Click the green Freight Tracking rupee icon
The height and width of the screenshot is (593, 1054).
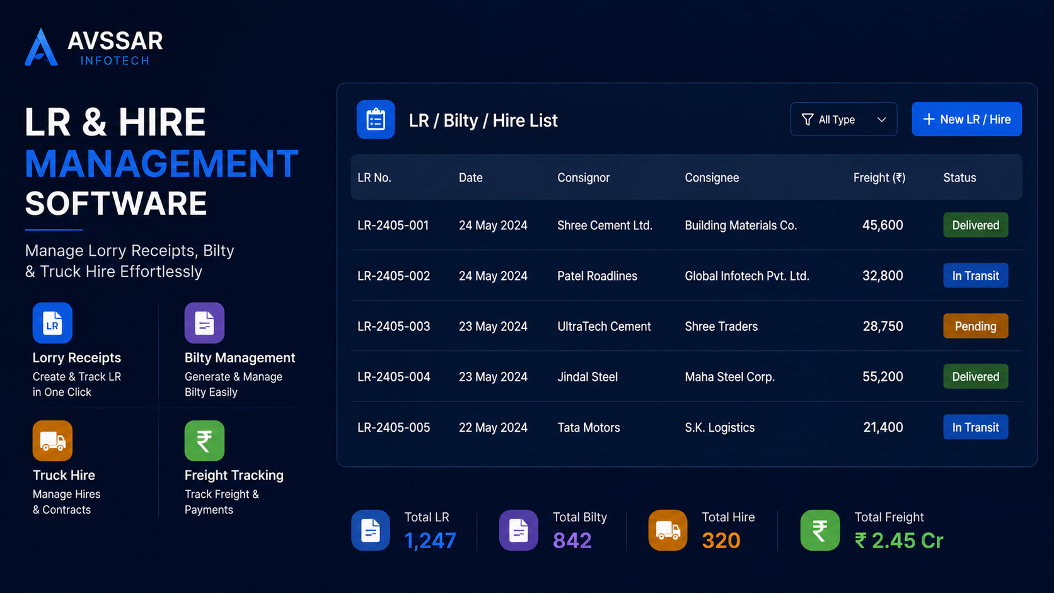204,441
